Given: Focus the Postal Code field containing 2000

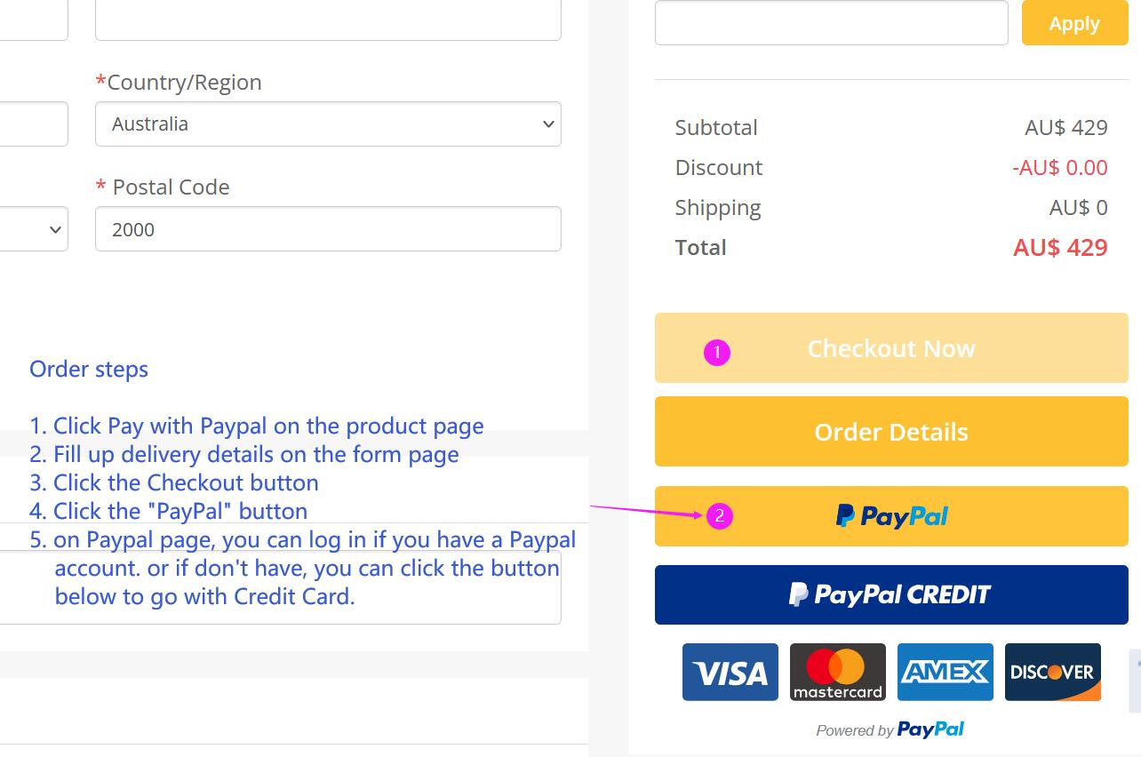Looking at the screenshot, I should click(328, 229).
